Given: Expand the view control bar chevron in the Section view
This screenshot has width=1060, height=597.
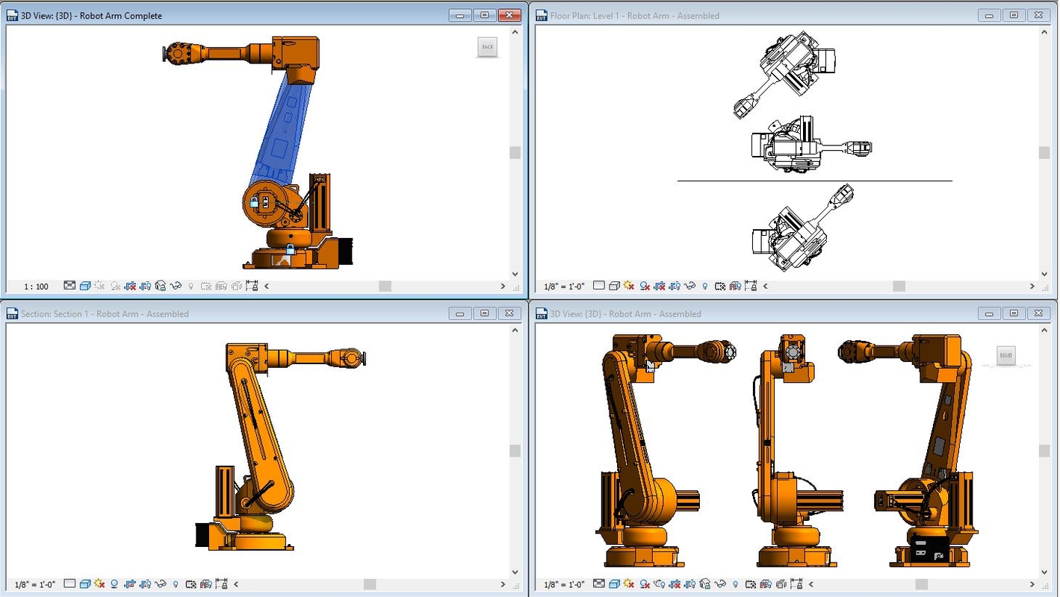Looking at the screenshot, I should [237, 584].
